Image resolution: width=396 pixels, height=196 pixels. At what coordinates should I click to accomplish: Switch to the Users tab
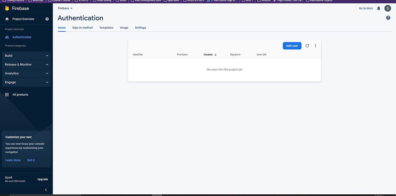pyautogui.click(x=62, y=28)
